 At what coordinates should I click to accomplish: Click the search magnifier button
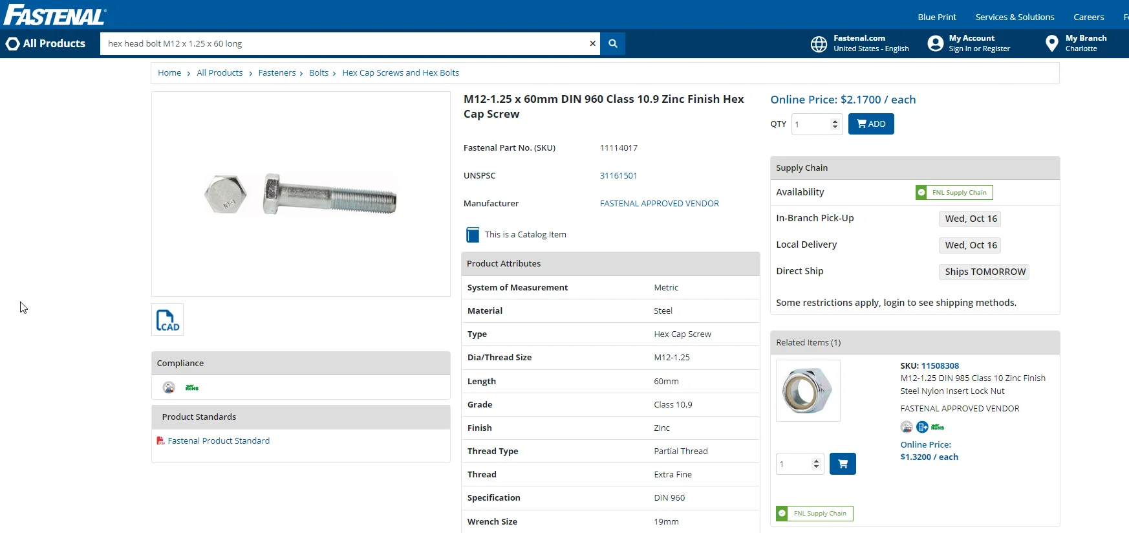[612, 44]
